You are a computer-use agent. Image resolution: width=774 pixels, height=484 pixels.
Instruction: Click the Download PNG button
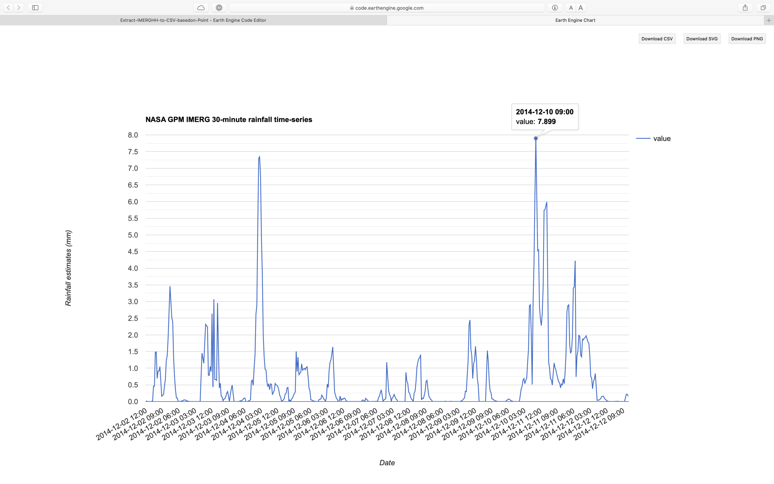[747, 39]
